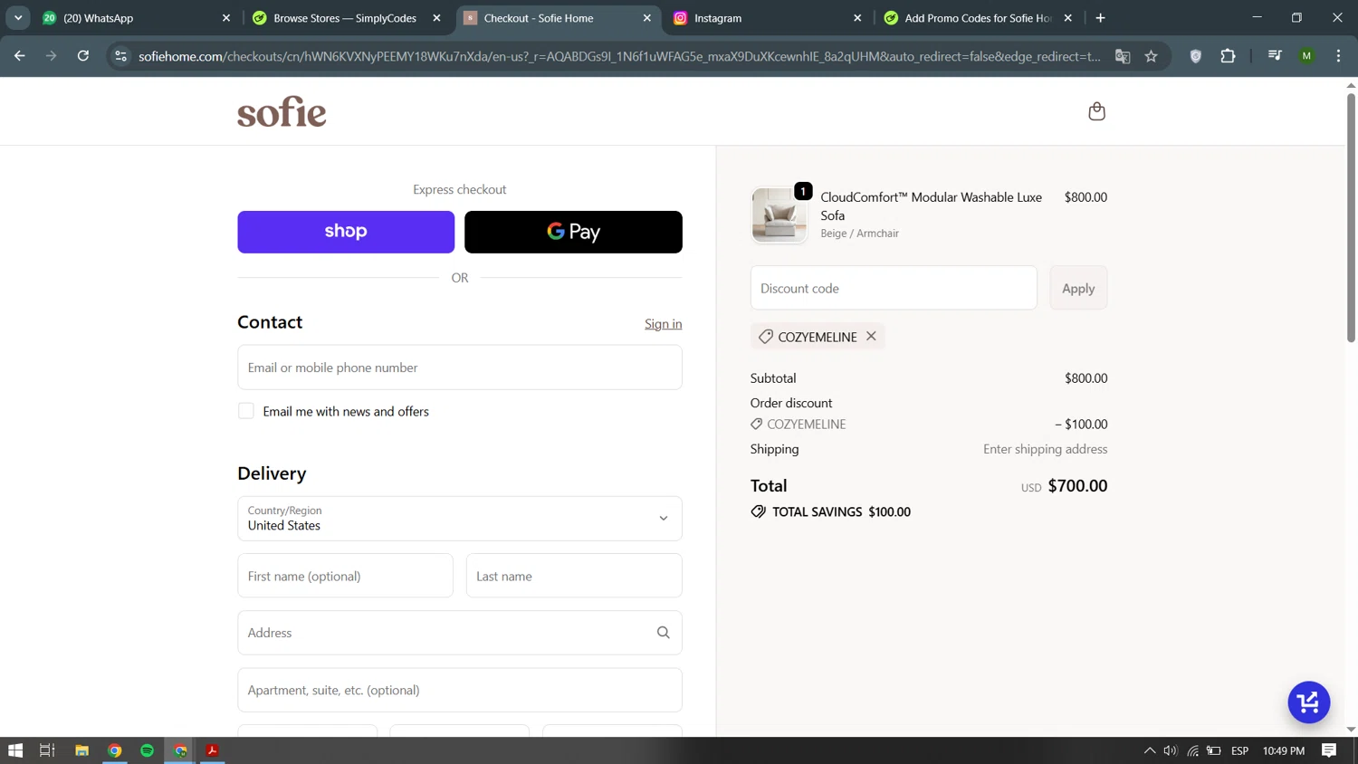Viewport: 1358px width, 764px height.
Task: Open the volume control in system tray
Action: click(x=1171, y=750)
